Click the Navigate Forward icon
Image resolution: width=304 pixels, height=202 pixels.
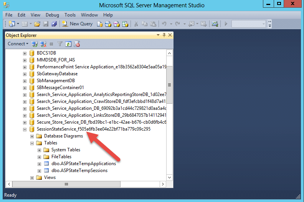(x=204, y=24)
